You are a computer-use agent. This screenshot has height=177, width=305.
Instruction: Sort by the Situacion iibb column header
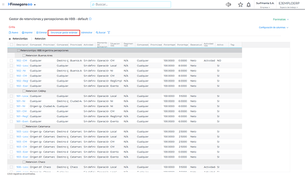tap(115, 45)
